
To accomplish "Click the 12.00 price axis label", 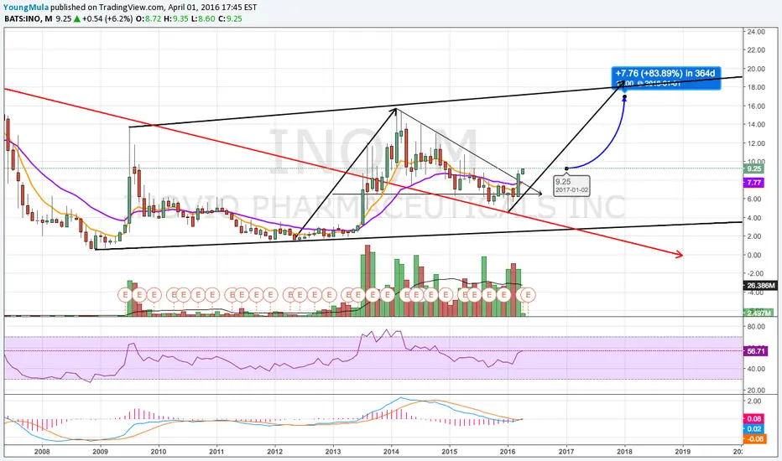I will click(x=755, y=143).
